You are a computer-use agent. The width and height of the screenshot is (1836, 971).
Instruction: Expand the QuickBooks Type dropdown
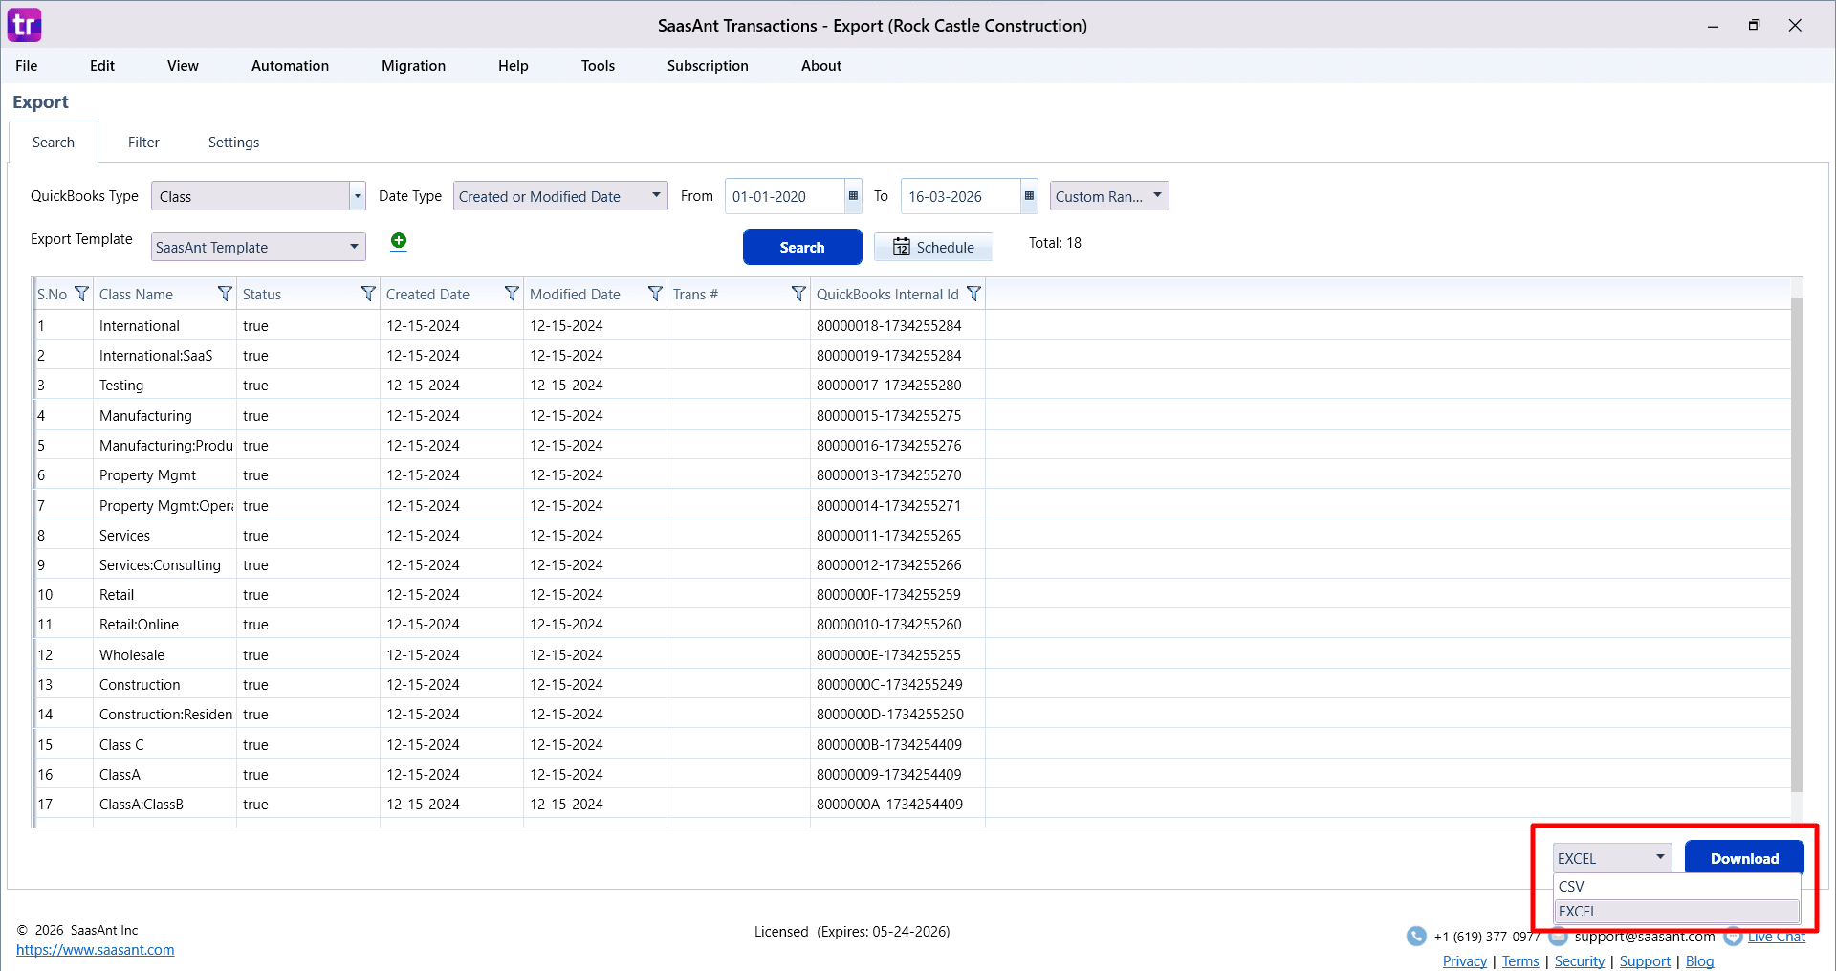pyautogui.click(x=357, y=196)
